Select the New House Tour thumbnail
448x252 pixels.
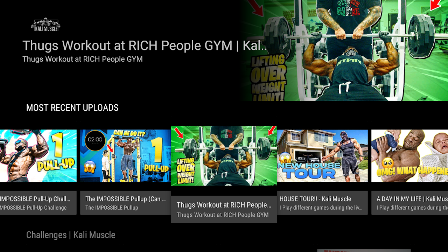(322, 156)
